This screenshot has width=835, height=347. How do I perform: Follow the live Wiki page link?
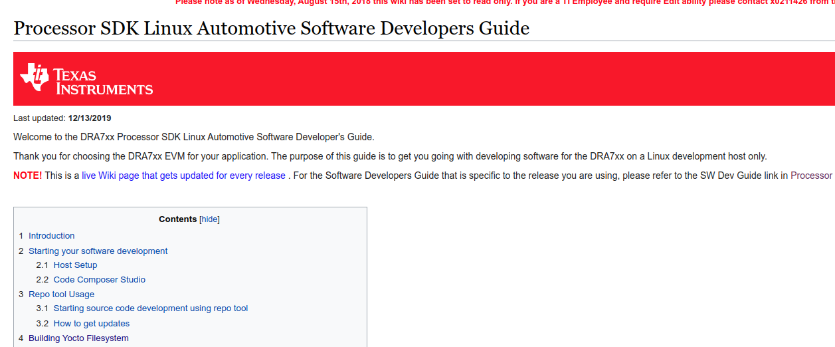[x=183, y=175]
